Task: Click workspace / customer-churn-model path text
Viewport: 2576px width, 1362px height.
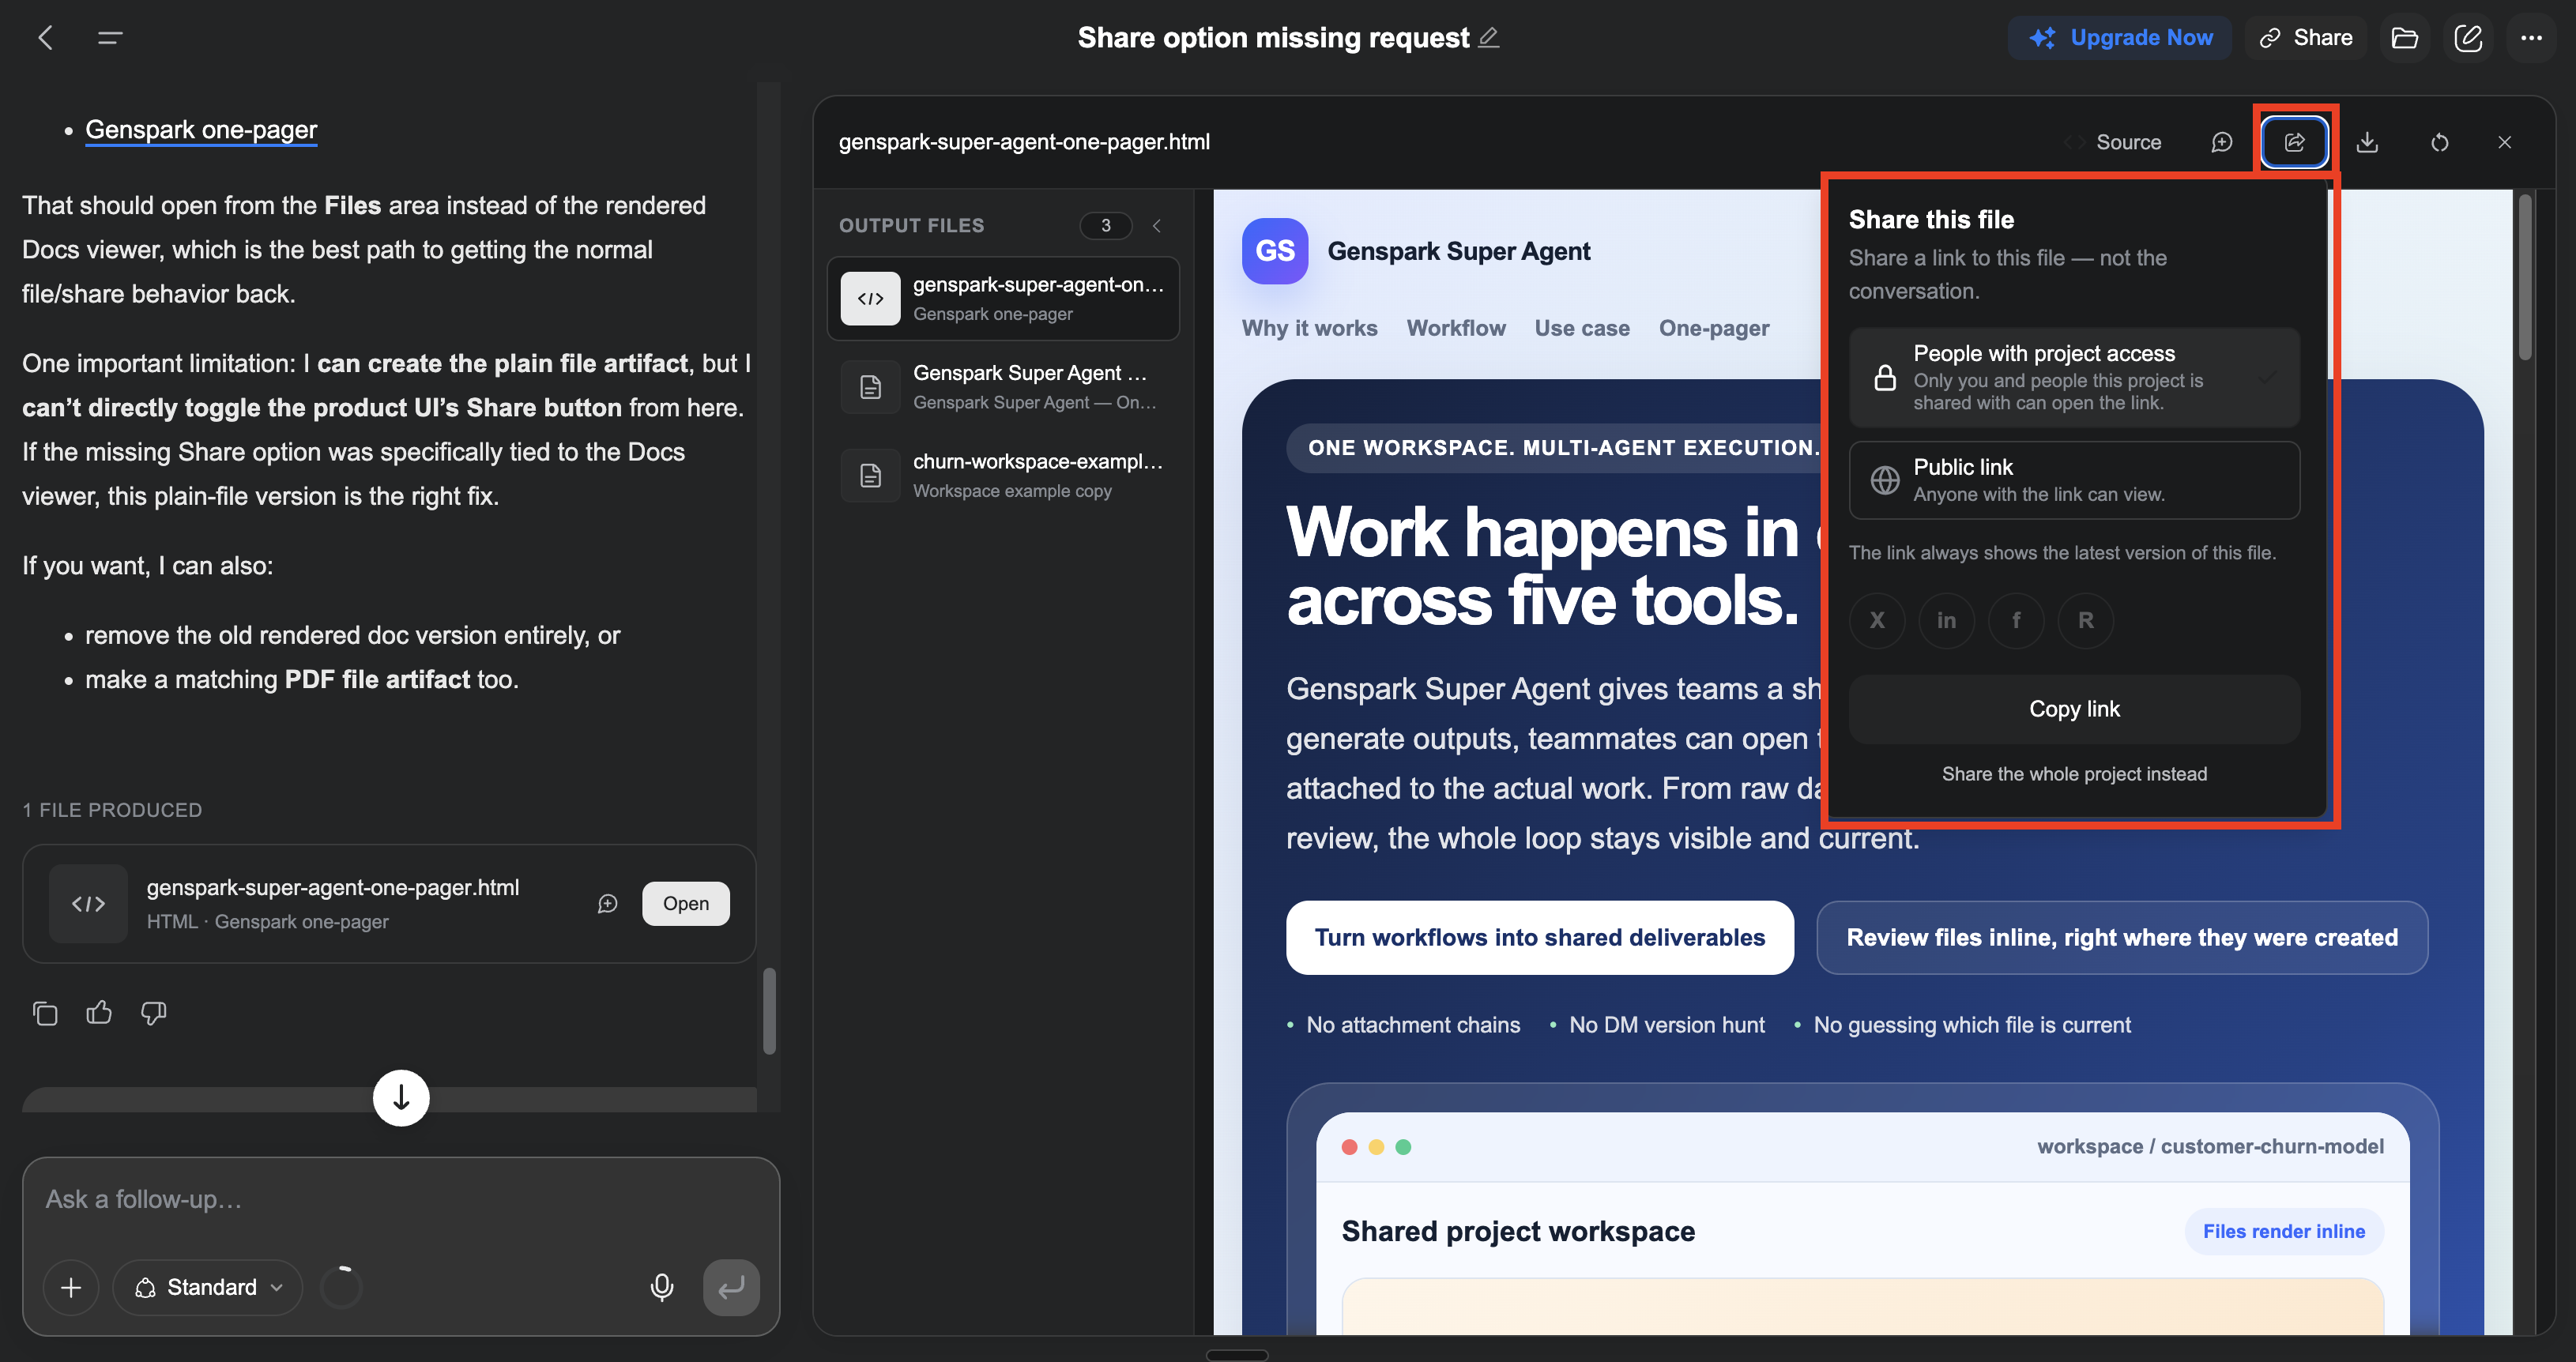Action: (2210, 1147)
